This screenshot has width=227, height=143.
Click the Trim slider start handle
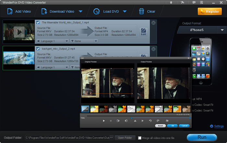pyautogui.click(x=131, y=118)
